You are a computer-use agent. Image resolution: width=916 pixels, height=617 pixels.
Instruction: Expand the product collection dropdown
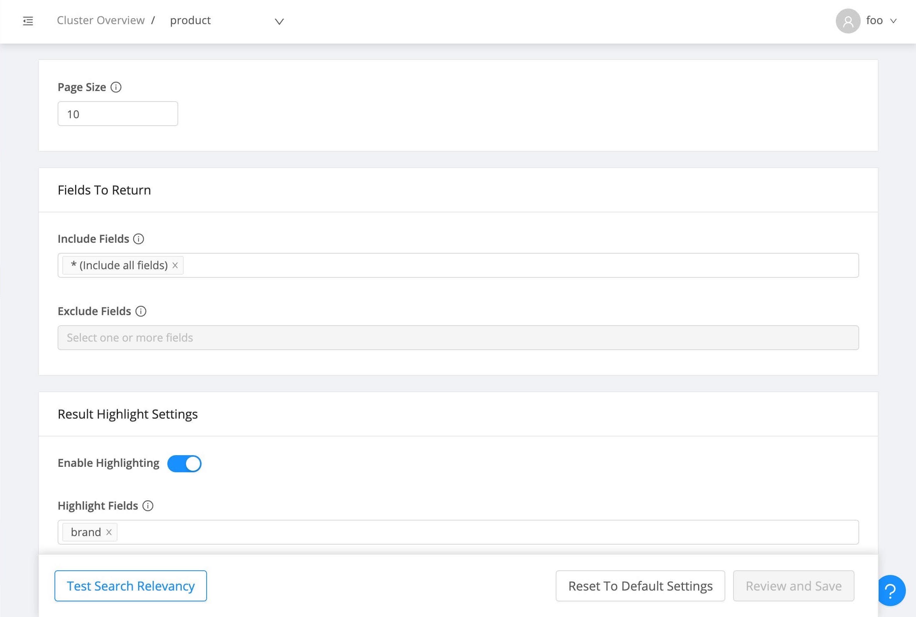point(279,22)
